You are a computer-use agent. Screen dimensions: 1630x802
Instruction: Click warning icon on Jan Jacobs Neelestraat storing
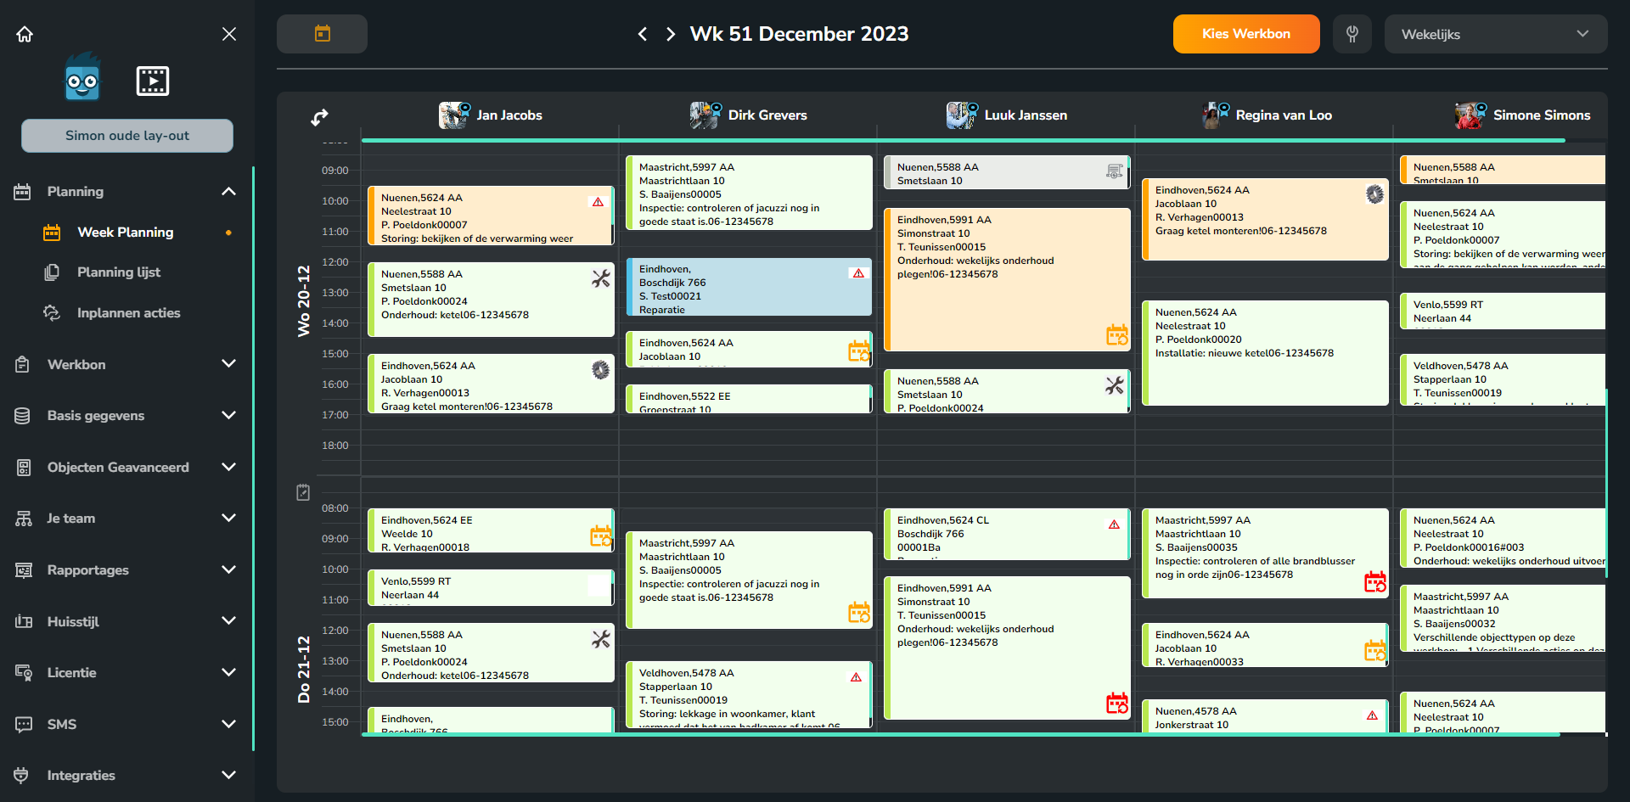pos(598,202)
